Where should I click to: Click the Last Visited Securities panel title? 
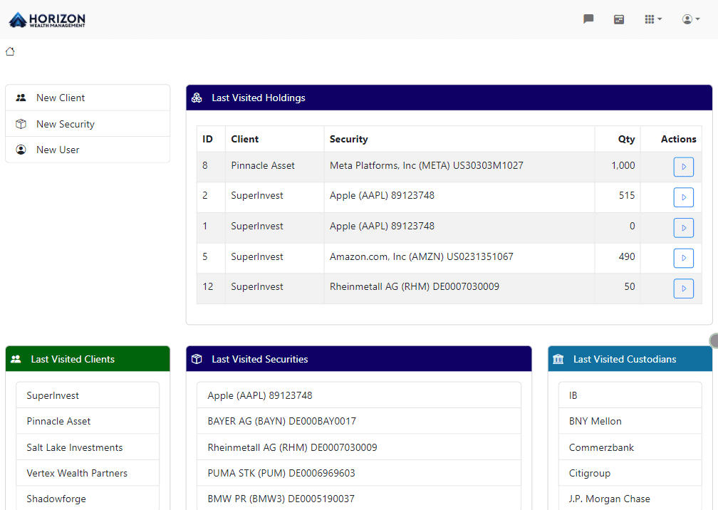point(259,360)
